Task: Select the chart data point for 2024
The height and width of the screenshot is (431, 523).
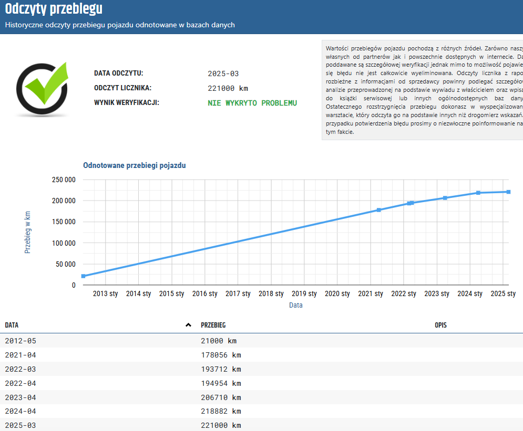Action: pos(478,193)
